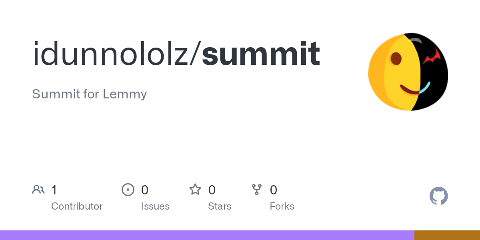480x240 pixels.
Task: Click the Forks branch icon
Action: [257, 190]
